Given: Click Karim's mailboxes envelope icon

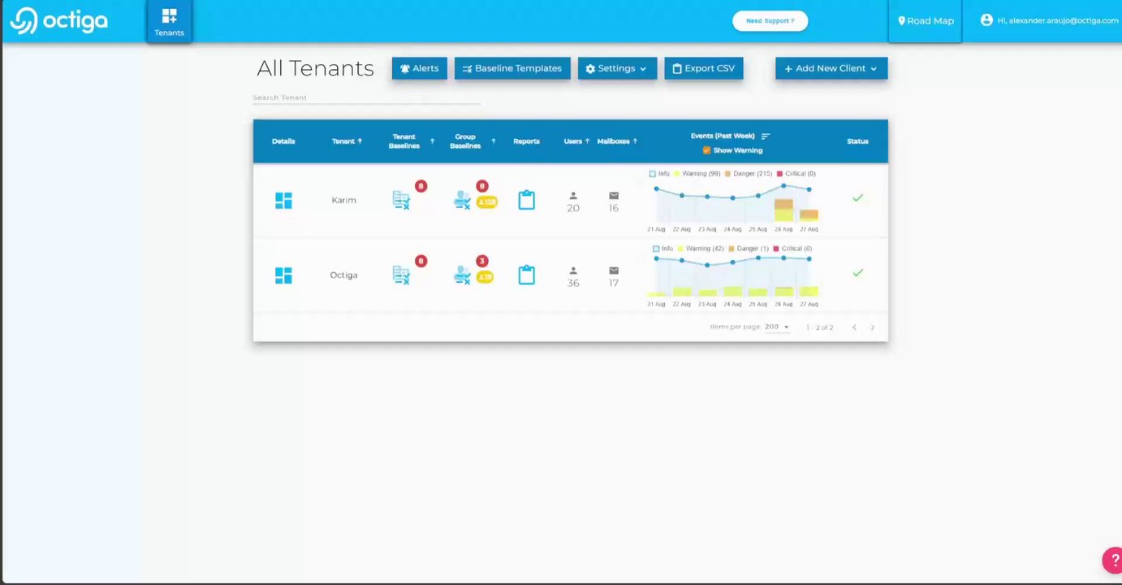Looking at the screenshot, I should coord(614,196).
